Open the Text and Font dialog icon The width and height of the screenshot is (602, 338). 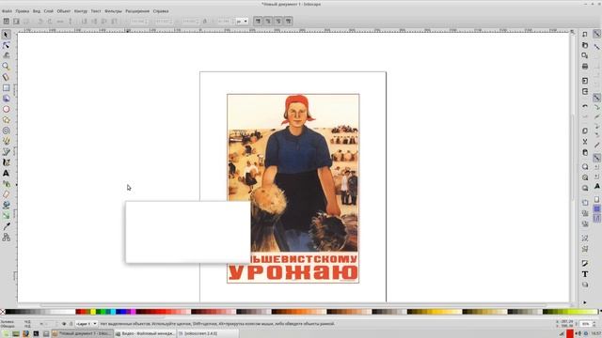(585, 274)
